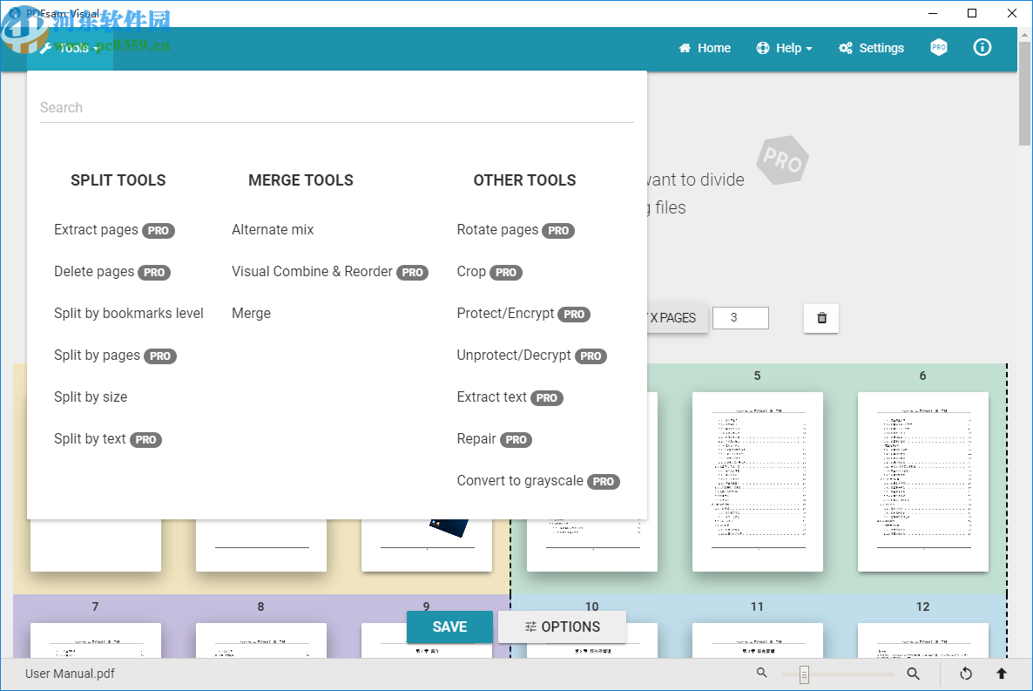
Task: Choose Split by size tool
Action: (91, 397)
